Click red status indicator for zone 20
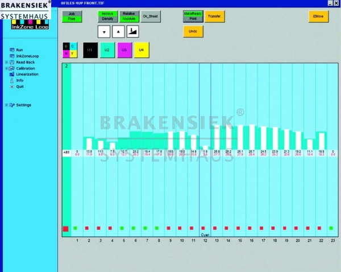This screenshot has height=272, width=341. (296, 228)
